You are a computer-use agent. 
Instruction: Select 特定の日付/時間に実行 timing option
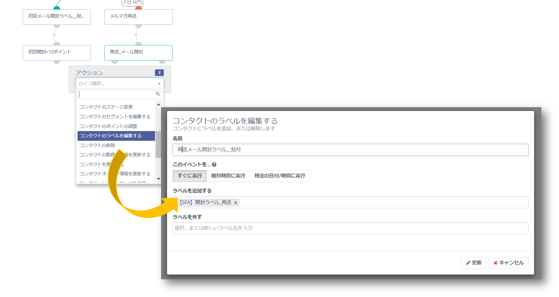coord(279,176)
